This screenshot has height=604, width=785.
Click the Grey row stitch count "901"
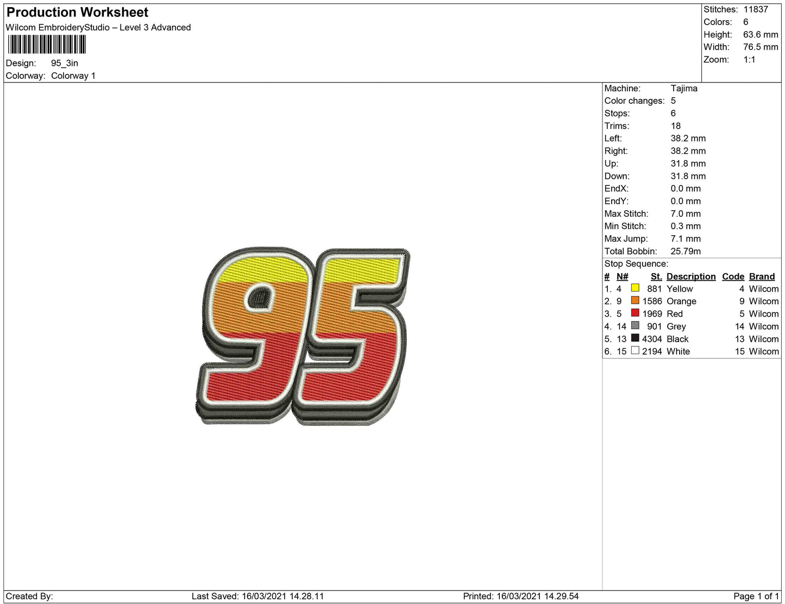tap(655, 326)
